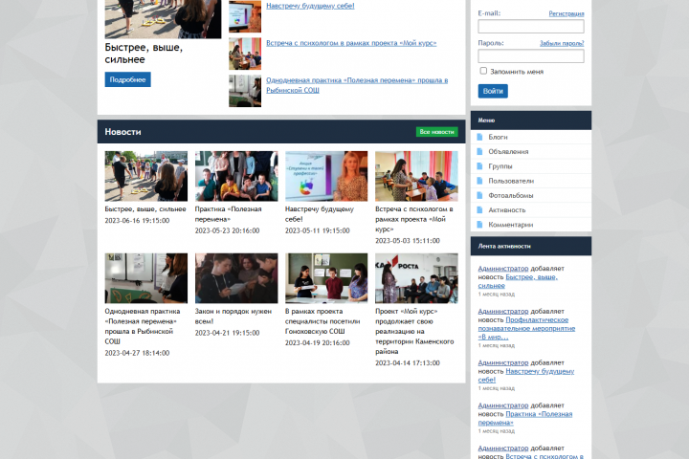Open the Блоги menu item

click(531, 137)
